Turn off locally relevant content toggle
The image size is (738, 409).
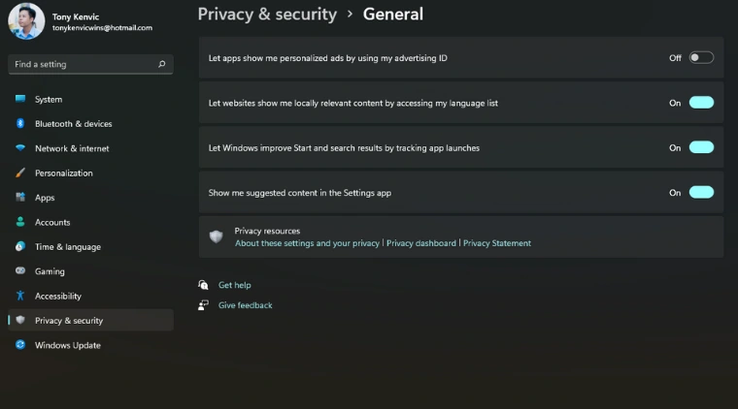[x=701, y=103]
